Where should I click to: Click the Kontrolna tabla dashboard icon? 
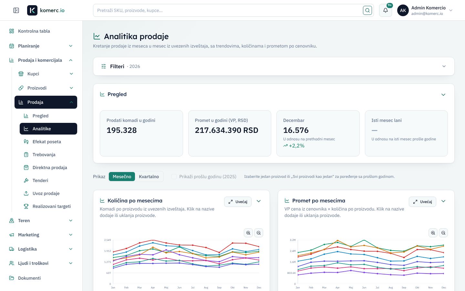[x=12, y=31]
